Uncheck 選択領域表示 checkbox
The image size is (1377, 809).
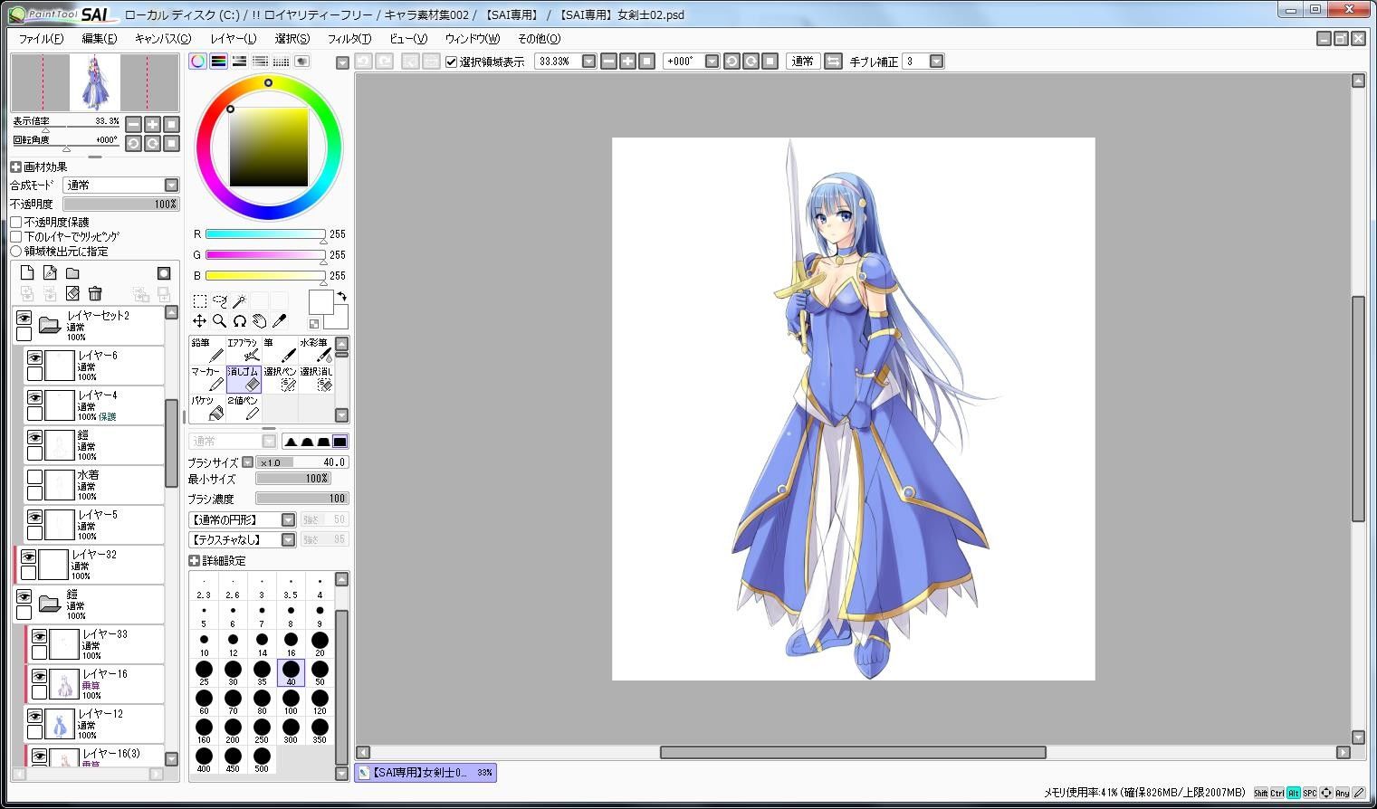tap(452, 62)
